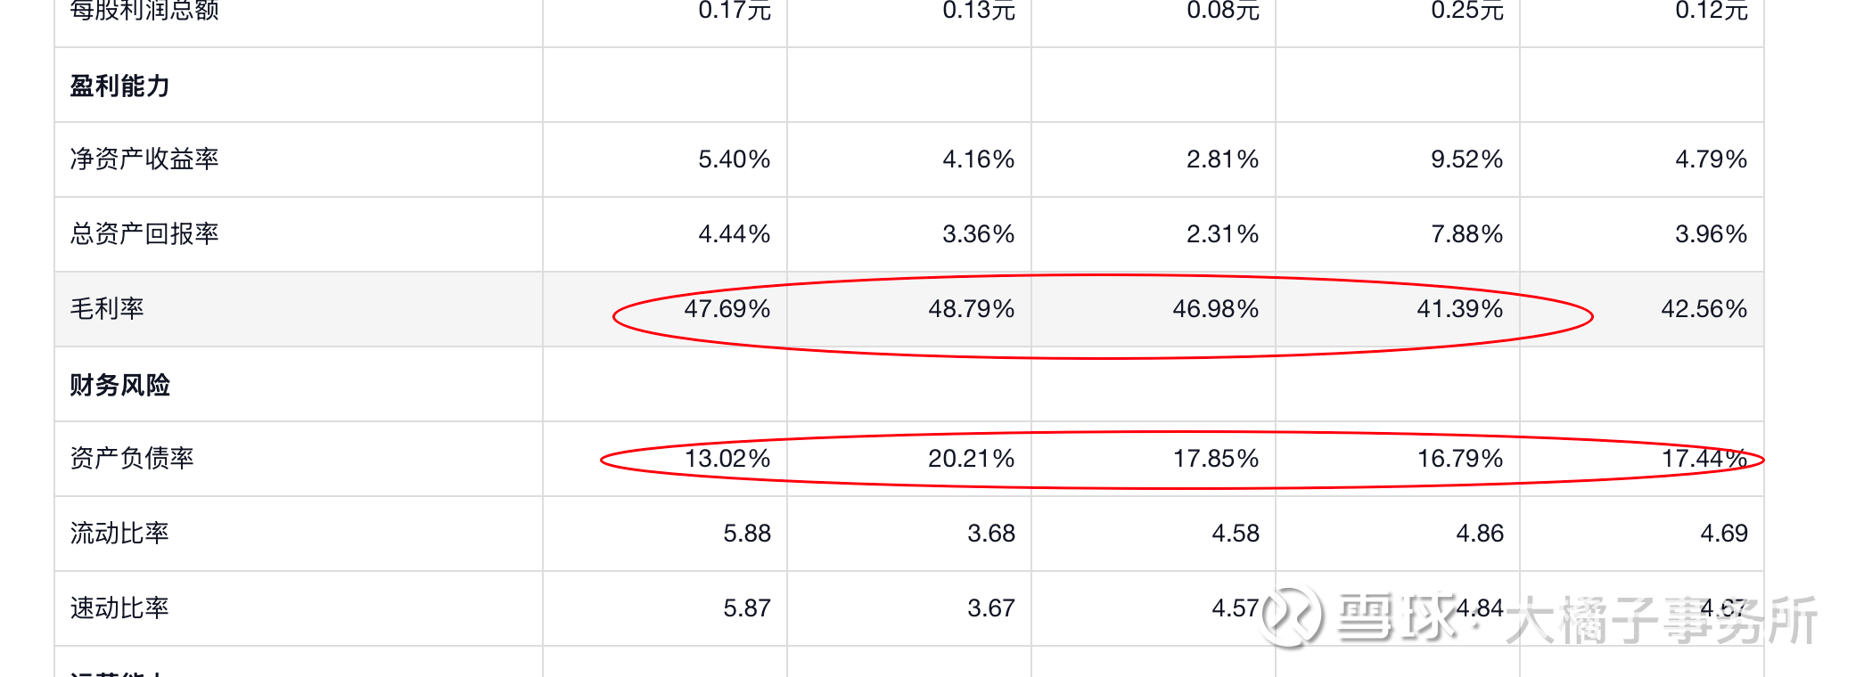This screenshot has width=1872, height=677.
Task: Click the 盈利能力 section header
Action: point(119,86)
